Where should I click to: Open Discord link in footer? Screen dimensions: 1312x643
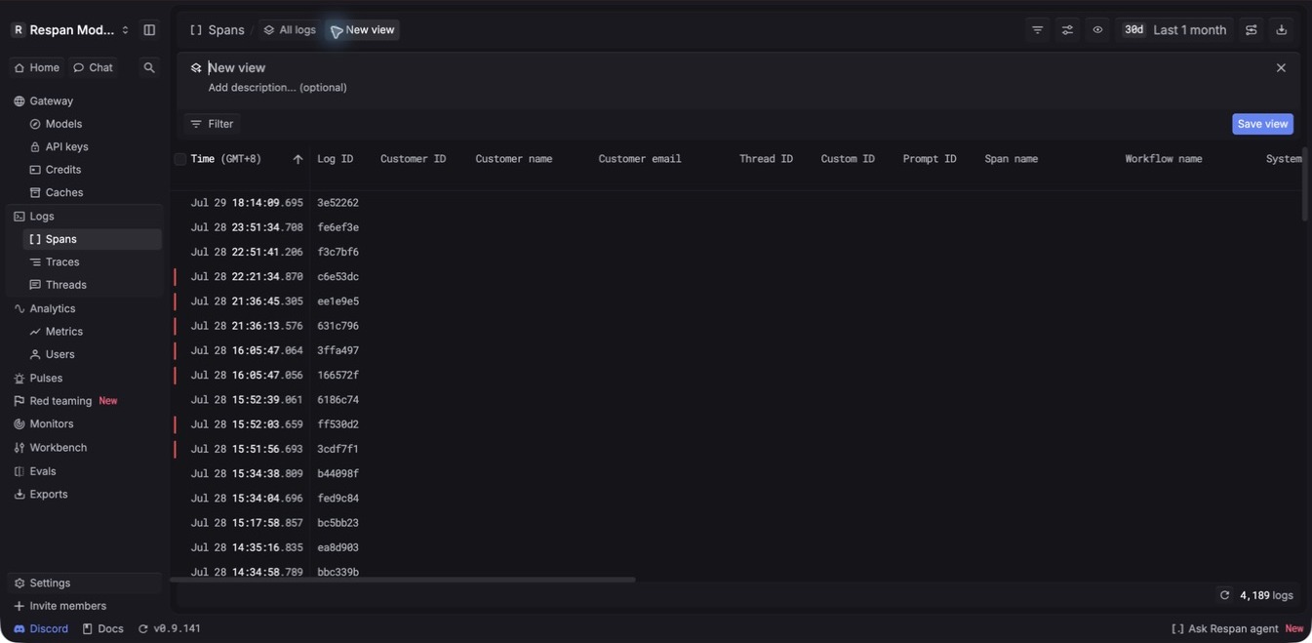tap(41, 628)
